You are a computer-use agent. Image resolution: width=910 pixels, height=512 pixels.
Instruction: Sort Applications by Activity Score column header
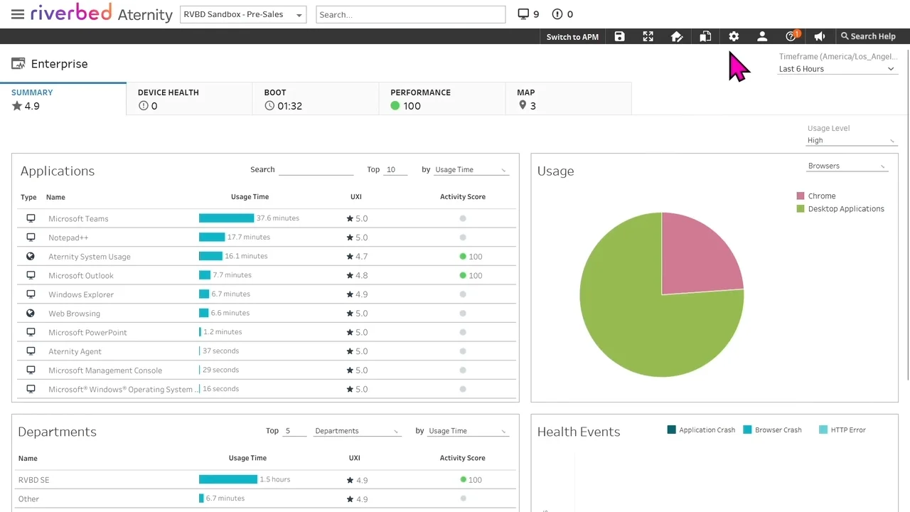click(463, 197)
